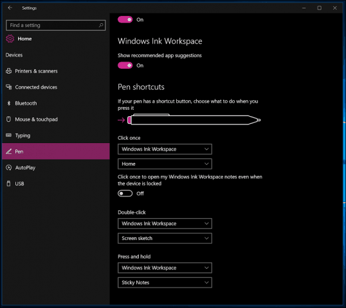Enable opening notes when device is locked
Screen dimensions: 346x308
[125, 194]
